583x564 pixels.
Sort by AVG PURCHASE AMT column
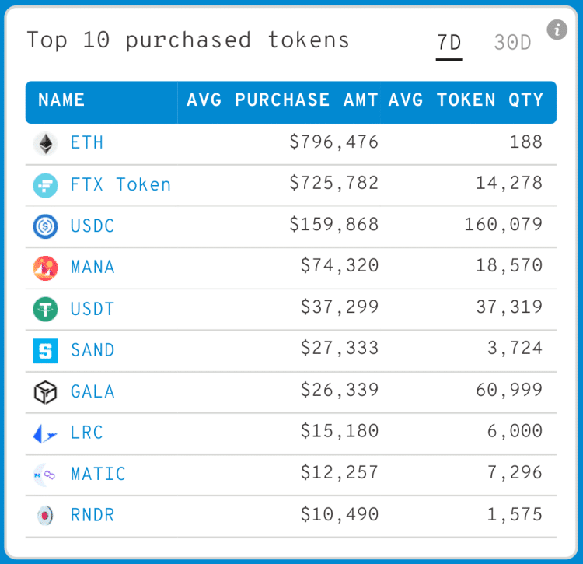tap(283, 100)
